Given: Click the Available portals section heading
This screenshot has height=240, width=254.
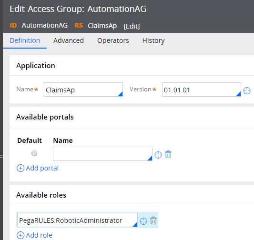Looking at the screenshot, I should coord(45,117).
